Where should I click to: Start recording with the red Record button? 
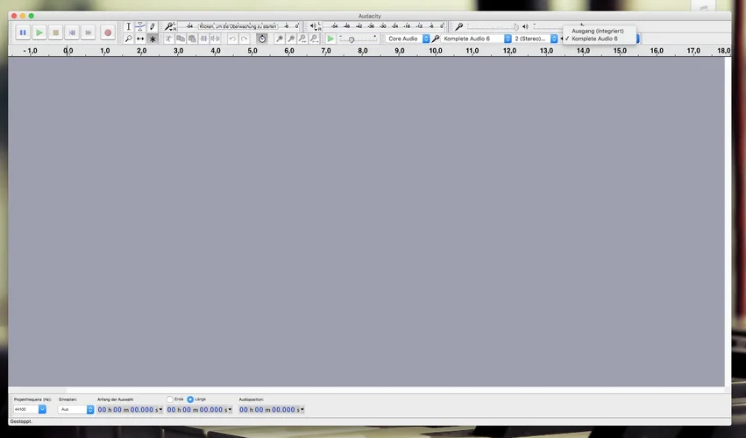coord(108,32)
